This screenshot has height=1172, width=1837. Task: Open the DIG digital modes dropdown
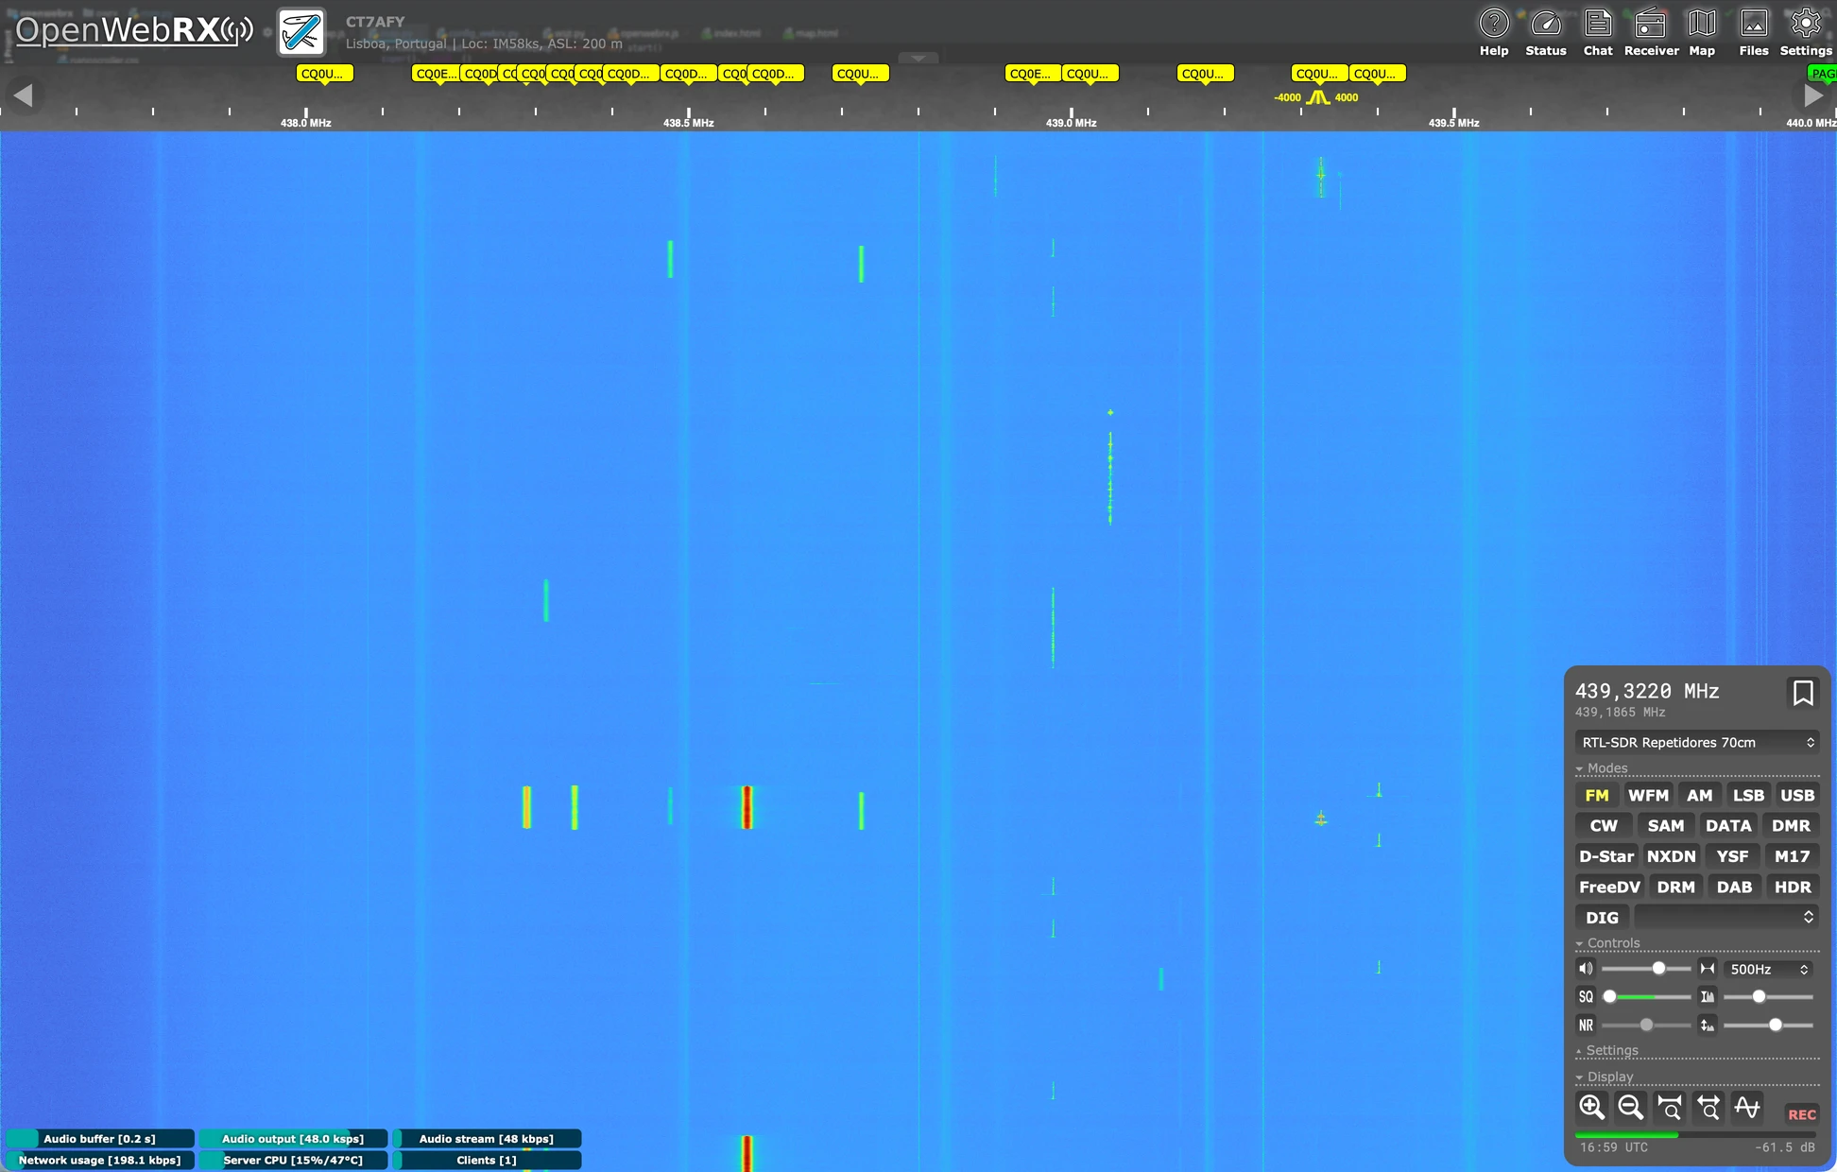coord(1726,917)
